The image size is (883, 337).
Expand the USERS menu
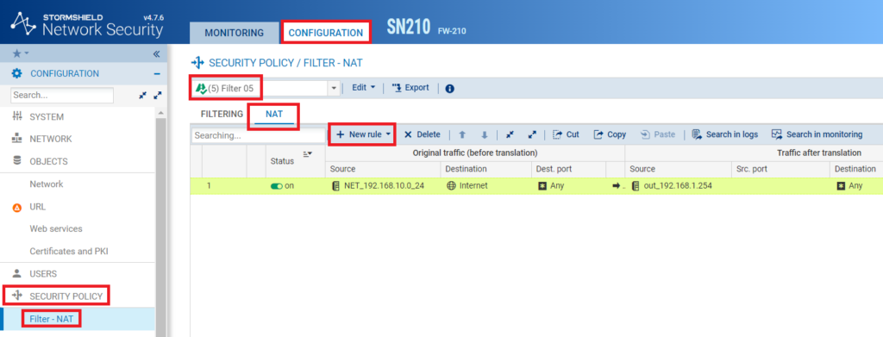[43, 274]
